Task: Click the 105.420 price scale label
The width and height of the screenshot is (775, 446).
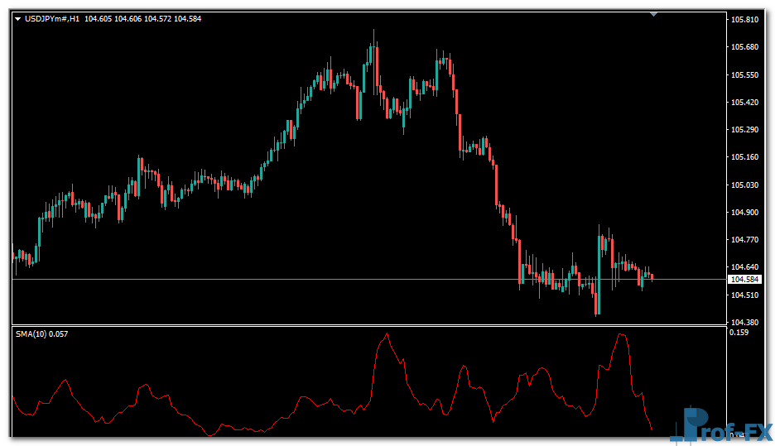Action: [x=745, y=103]
